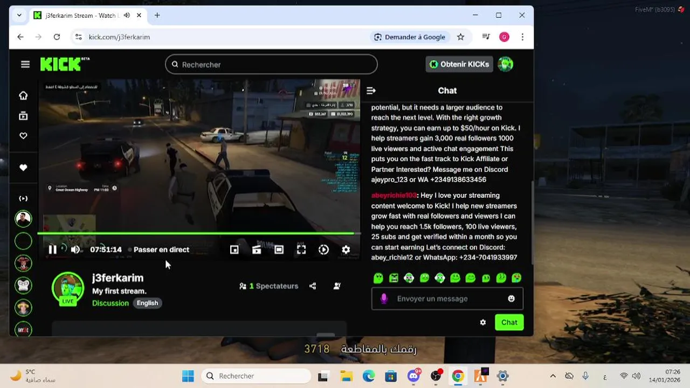Open Chrome tab search dropdown arrow
The height and width of the screenshot is (388, 690).
tap(19, 15)
